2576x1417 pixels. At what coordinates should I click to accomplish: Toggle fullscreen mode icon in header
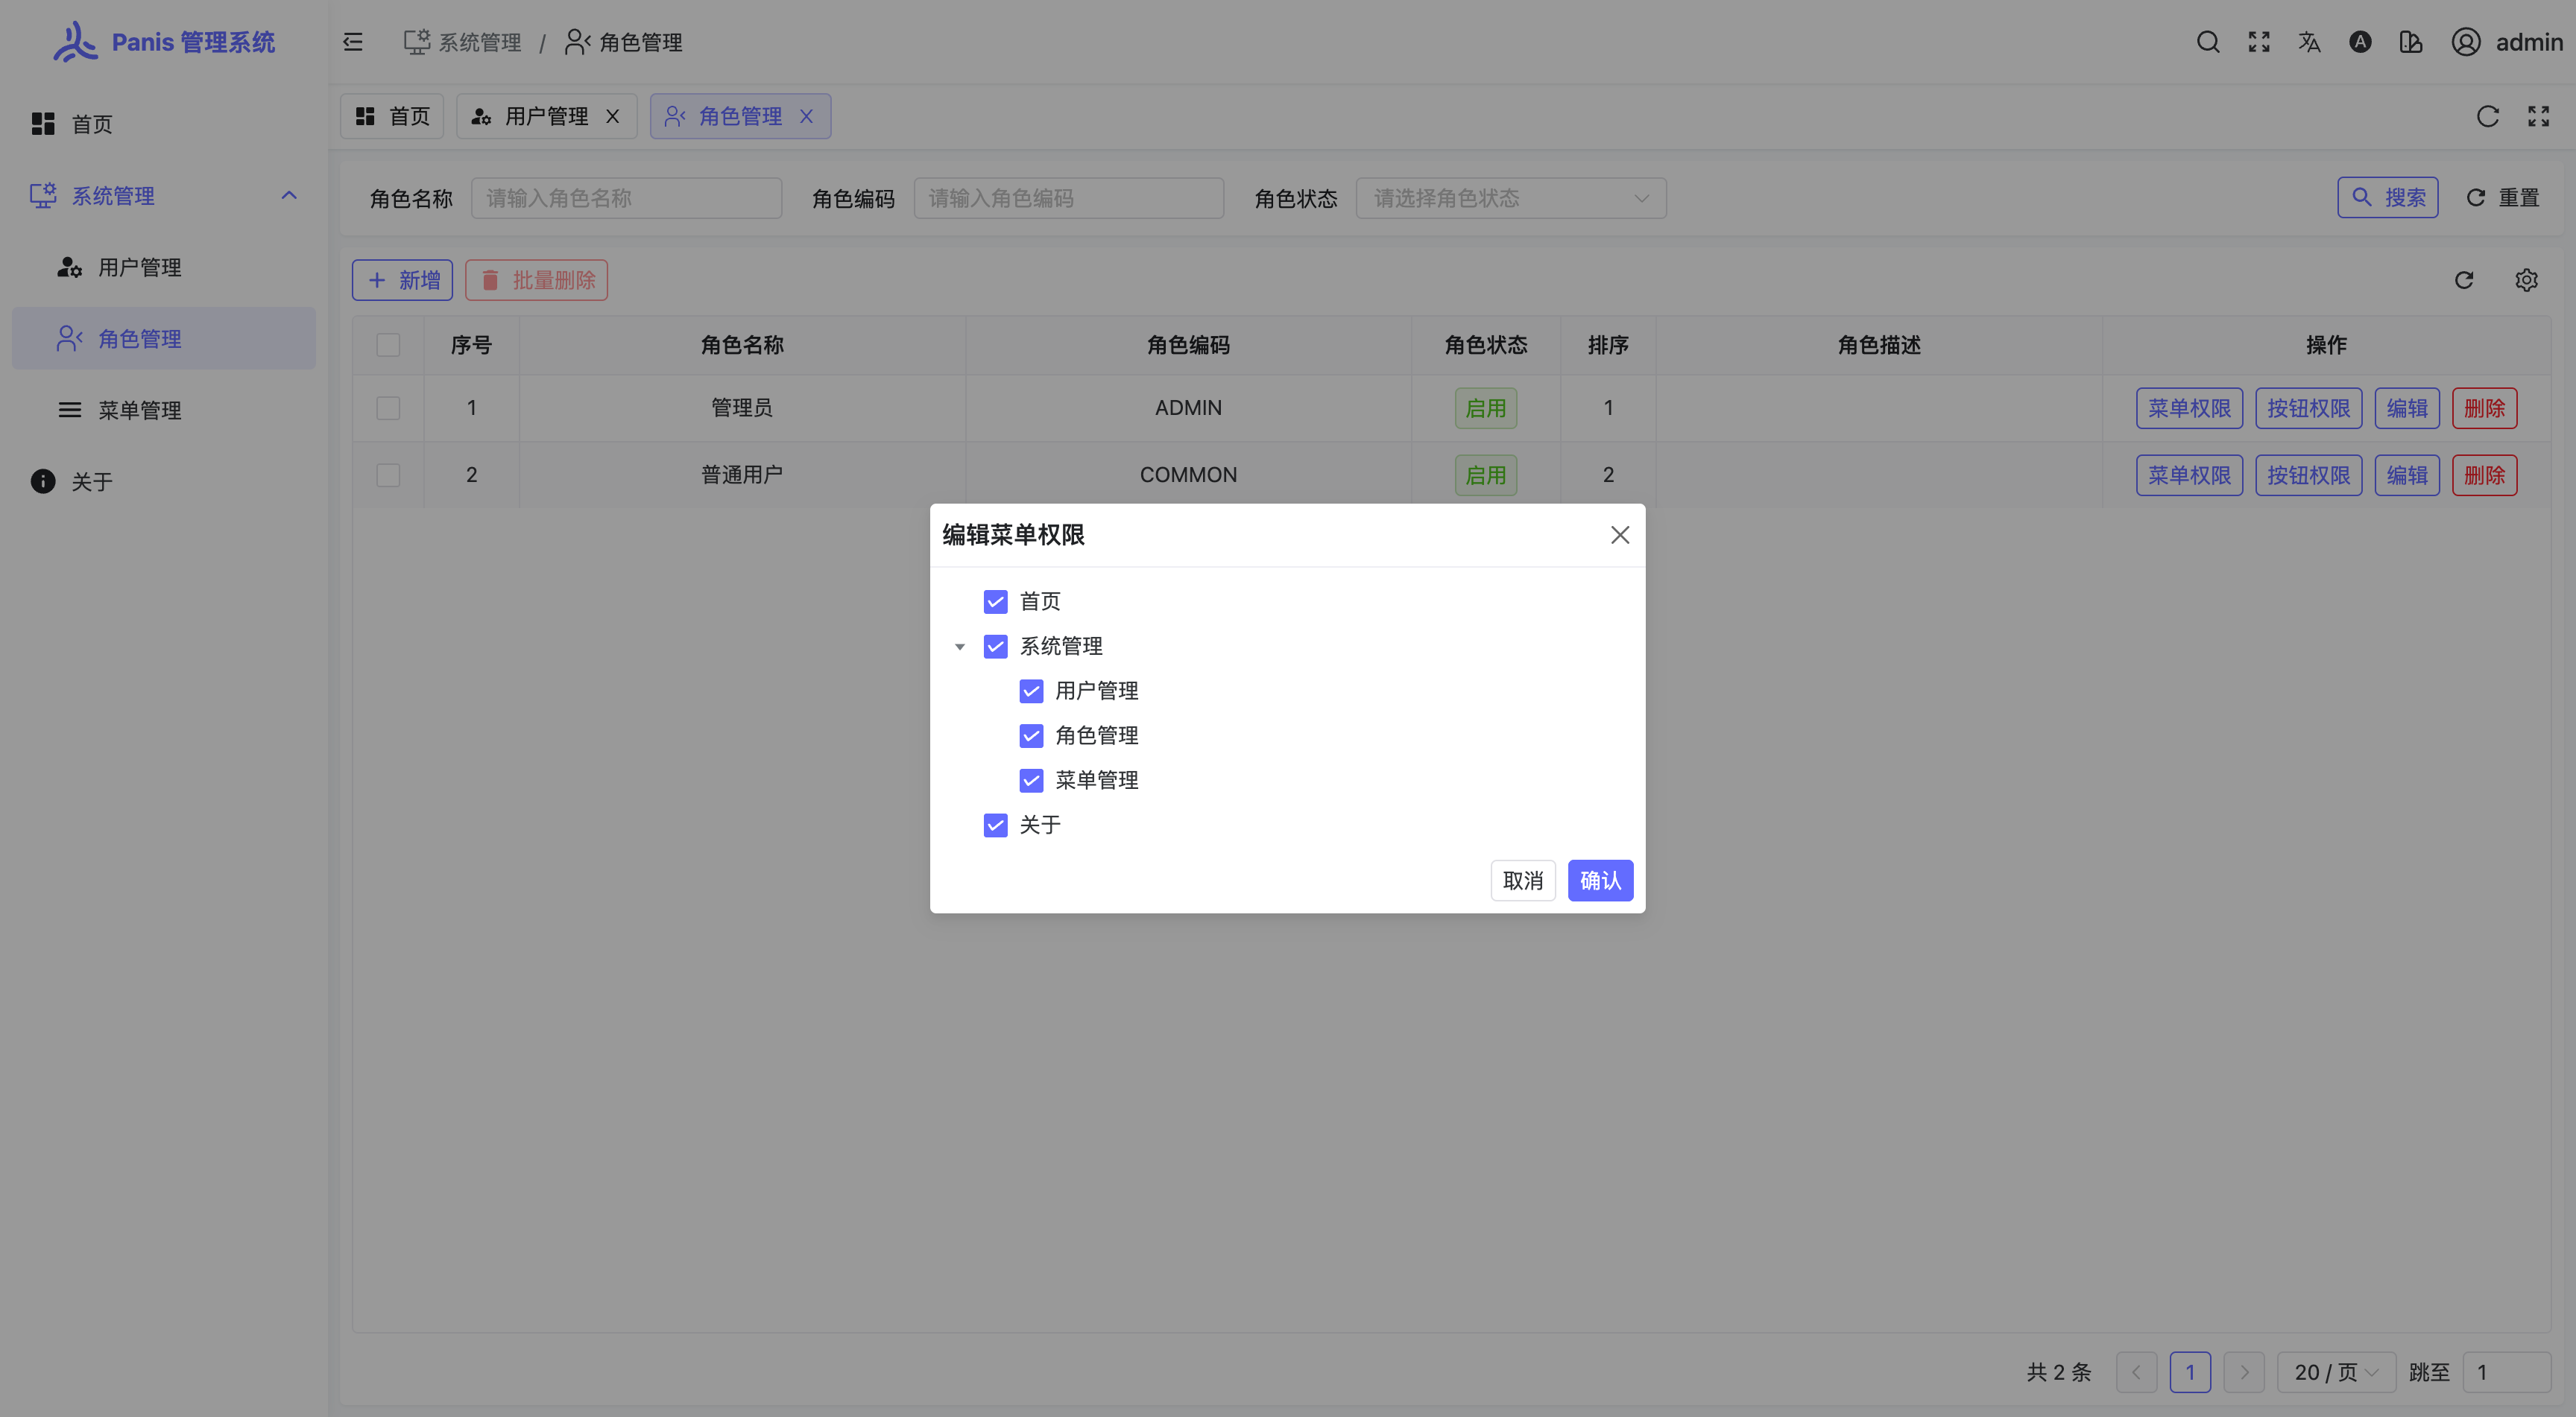click(x=2259, y=42)
